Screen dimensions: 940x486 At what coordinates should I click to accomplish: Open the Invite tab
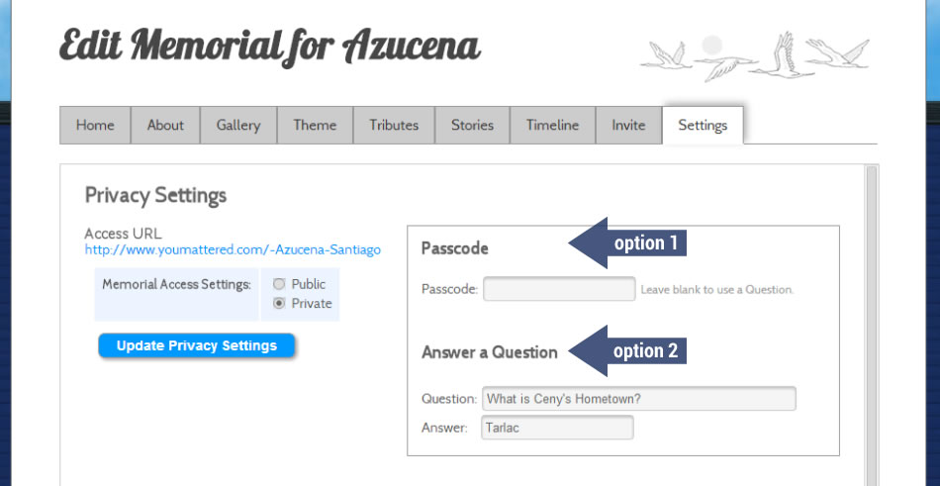[629, 126]
